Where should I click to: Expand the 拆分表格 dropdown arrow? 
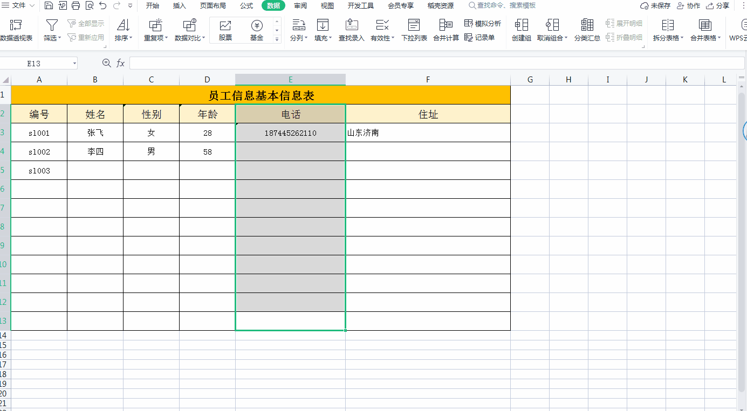coord(682,38)
